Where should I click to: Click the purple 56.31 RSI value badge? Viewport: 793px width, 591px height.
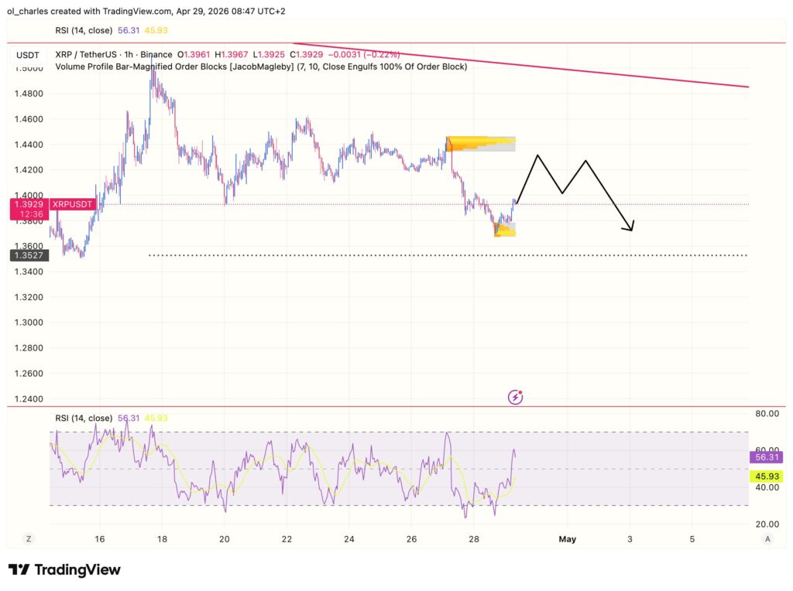click(x=767, y=458)
